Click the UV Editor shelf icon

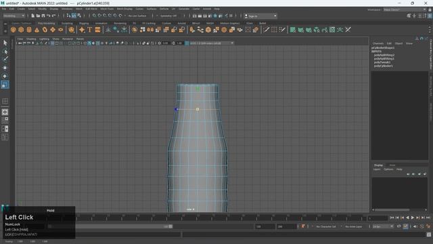(332, 30)
